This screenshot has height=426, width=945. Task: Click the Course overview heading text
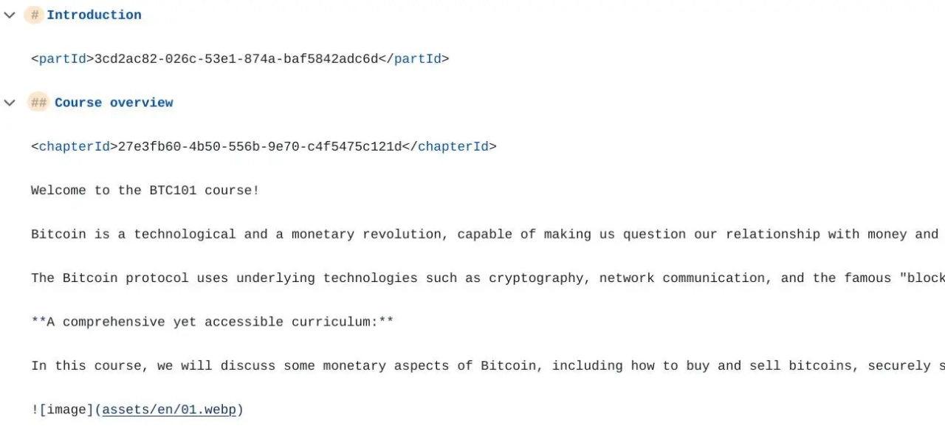coord(114,103)
